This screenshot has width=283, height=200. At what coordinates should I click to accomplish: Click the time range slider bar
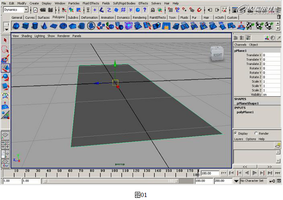coord(110,181)
